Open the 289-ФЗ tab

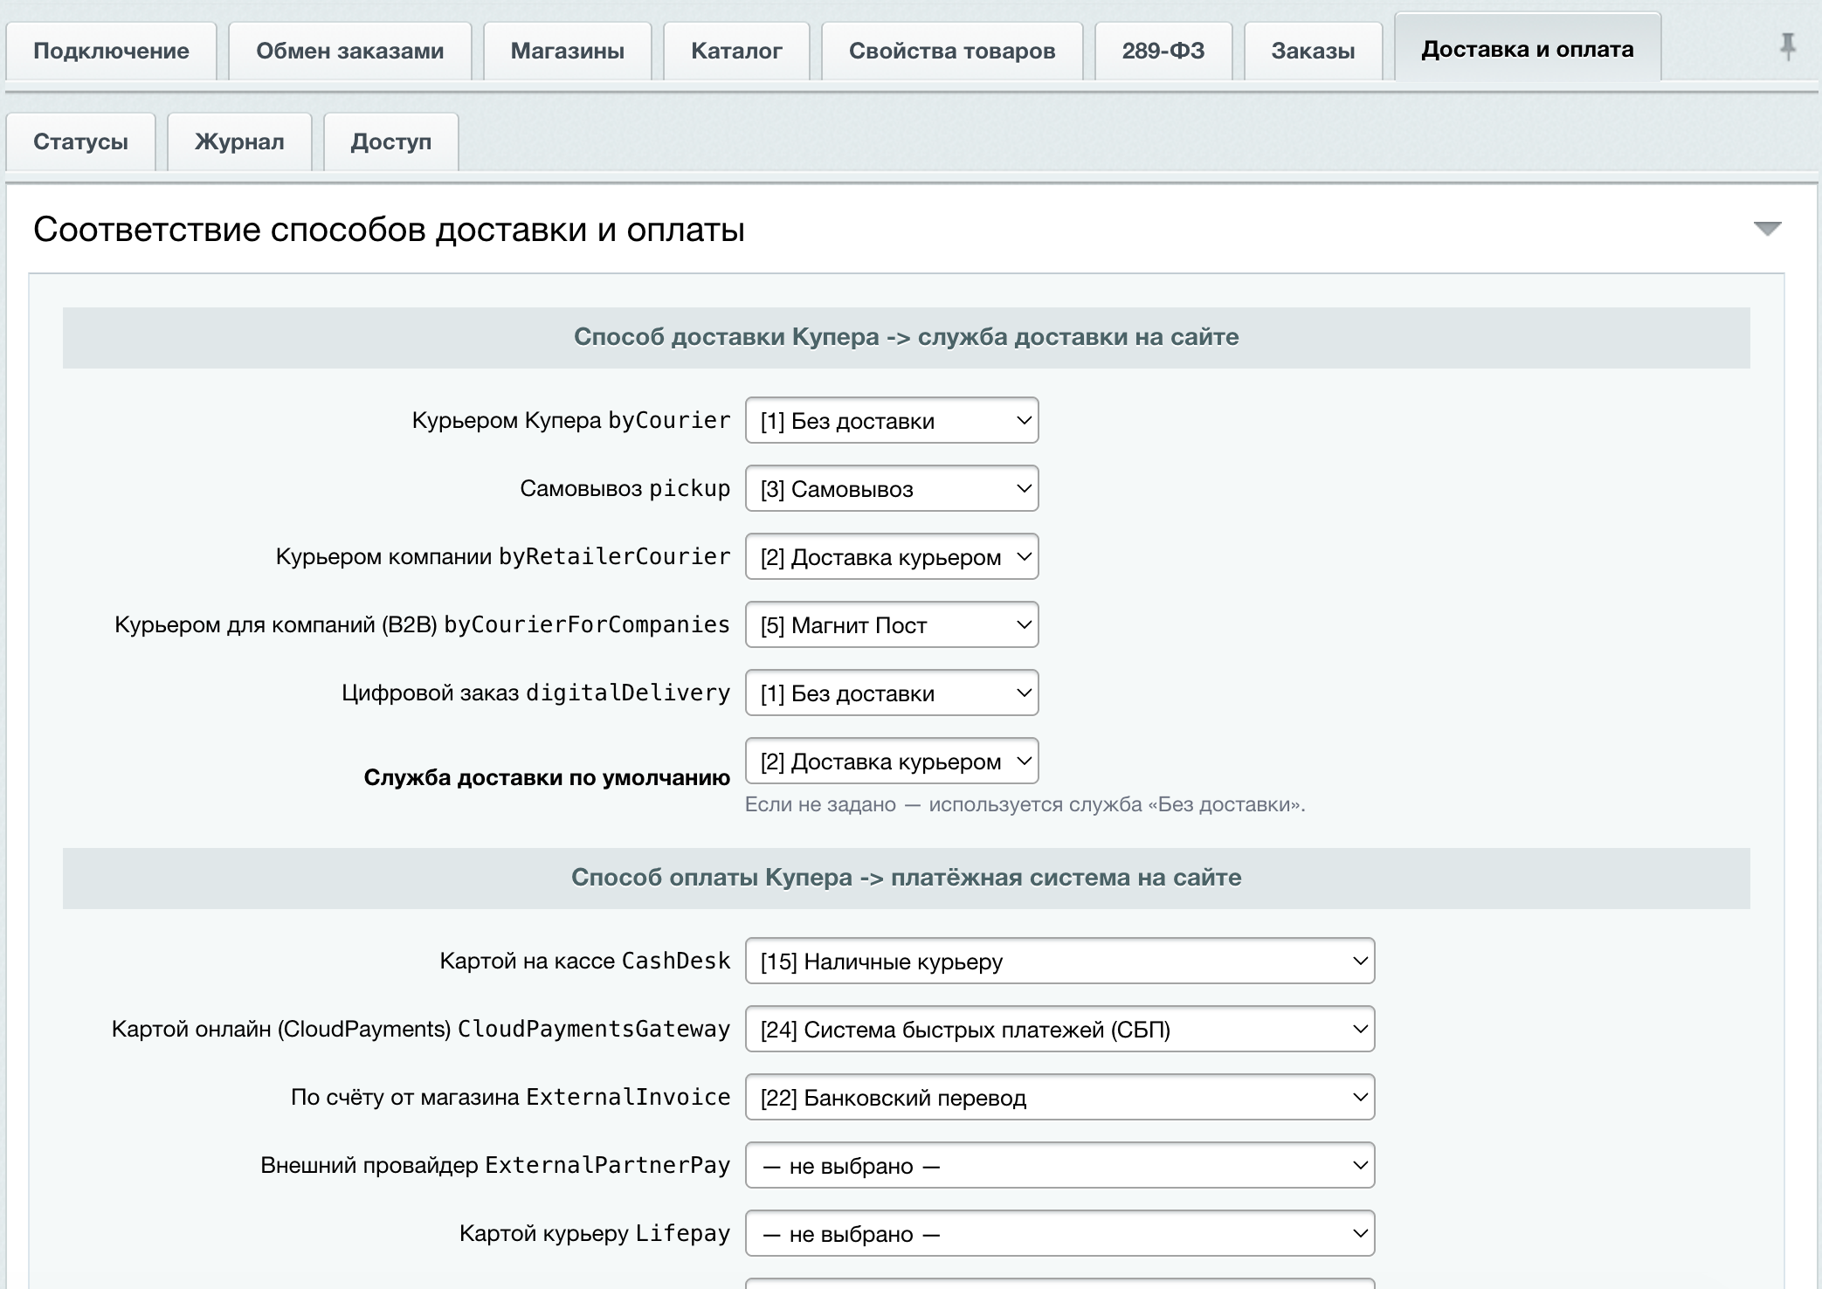[1163, 51]
